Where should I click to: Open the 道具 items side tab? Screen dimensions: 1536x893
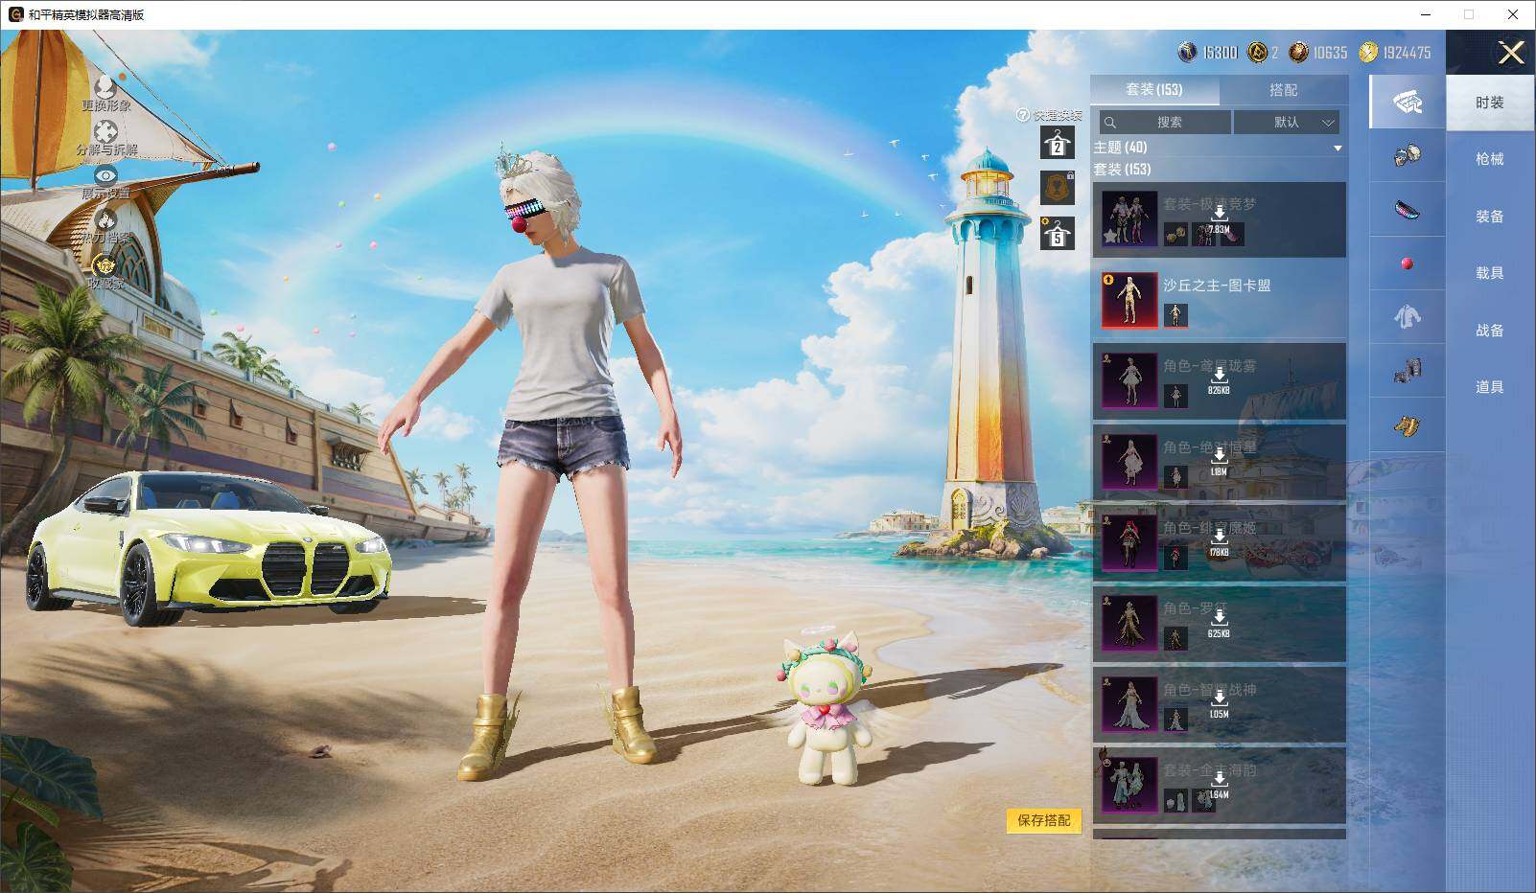click(x=1490, y=386)
